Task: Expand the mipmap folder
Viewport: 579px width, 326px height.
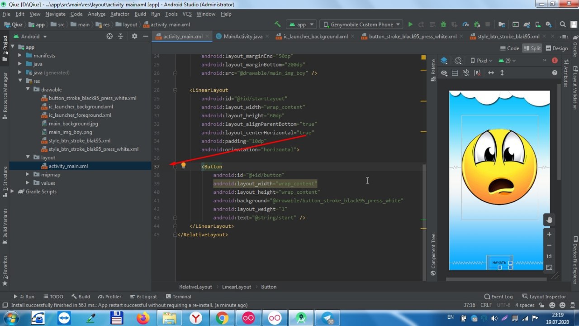Action: [28, 174]
